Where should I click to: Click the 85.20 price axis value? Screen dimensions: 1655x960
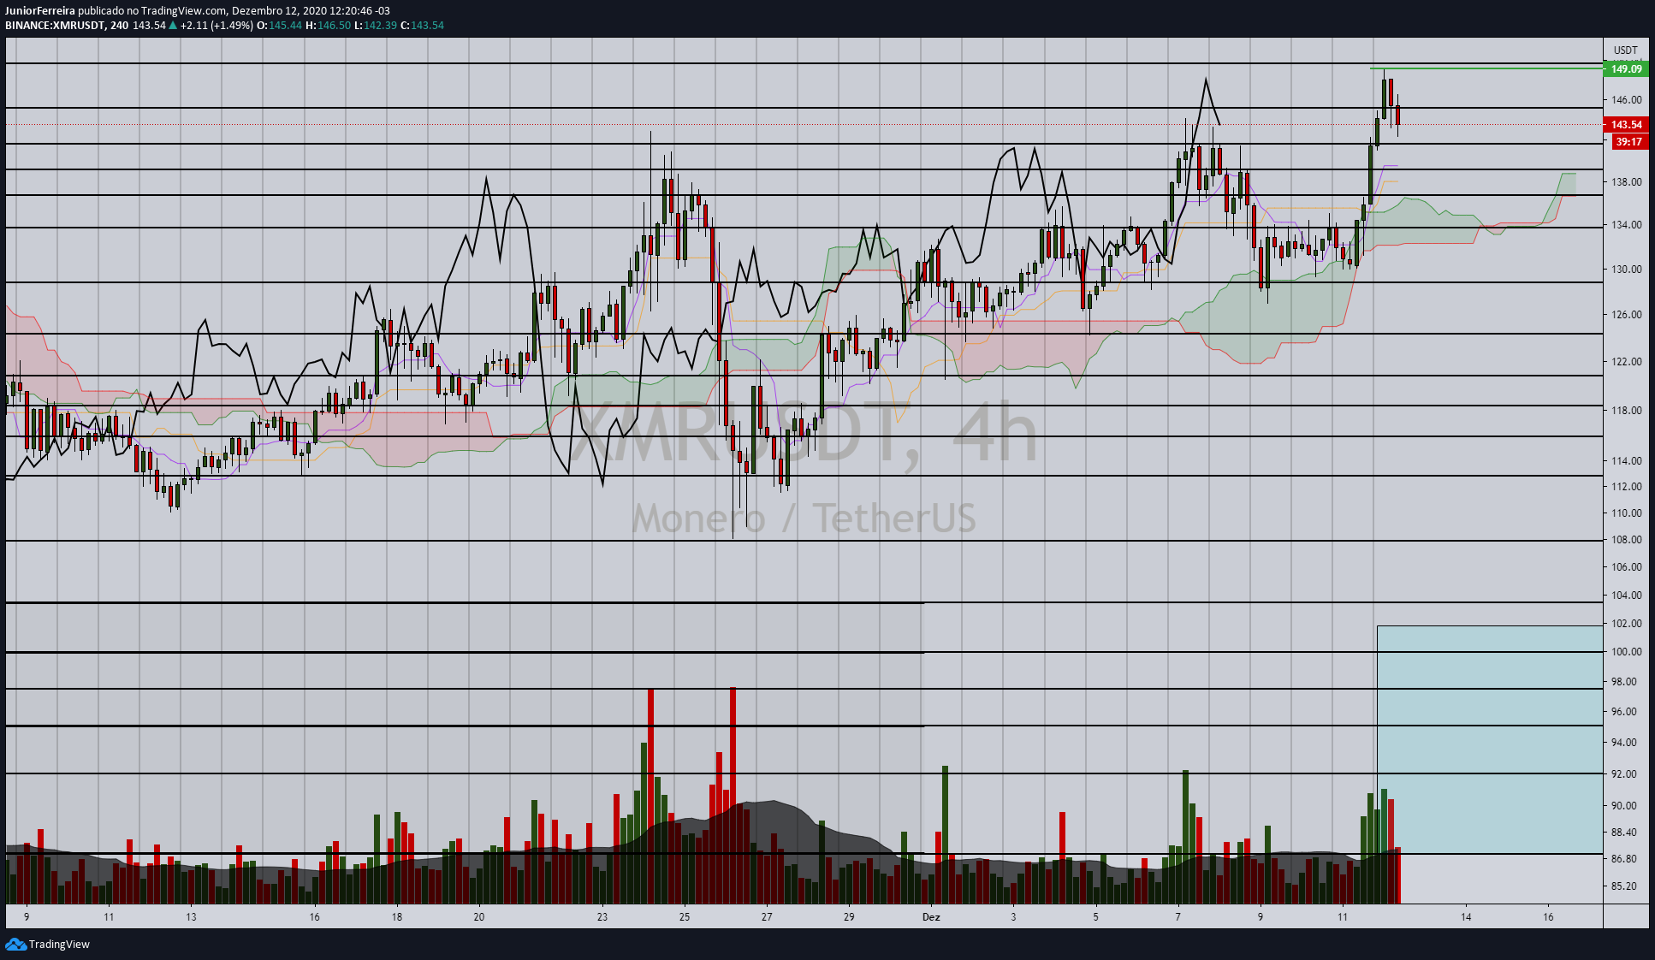(1624, 886)
